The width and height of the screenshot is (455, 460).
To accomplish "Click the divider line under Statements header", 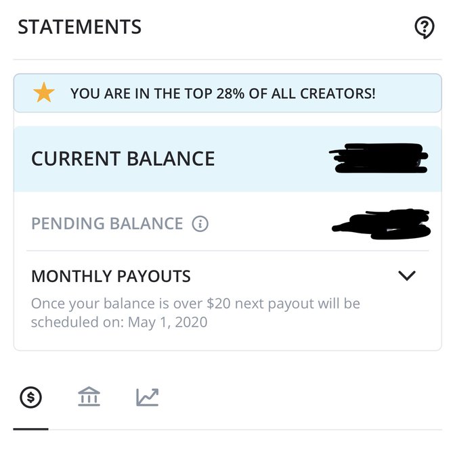I will tap(227, 60).
